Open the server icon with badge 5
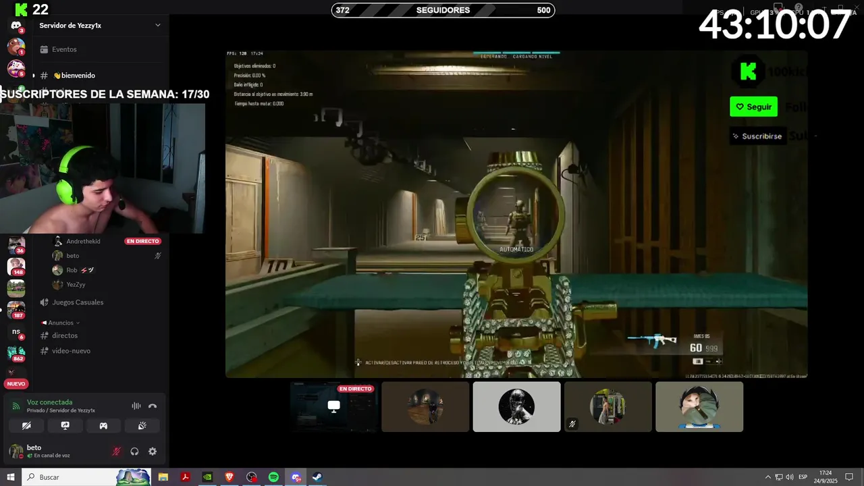The width and height of the screenshot is (864, 486). 16,68
